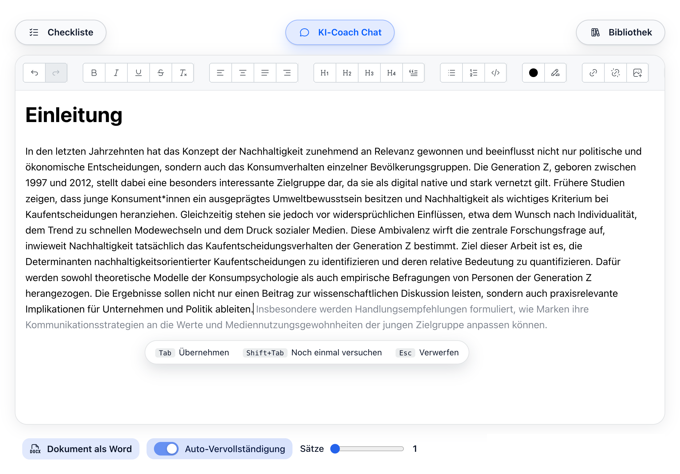This screenshot has height=474, width=680.
Task: Underline the selected text
Action: tap(138, 73)
